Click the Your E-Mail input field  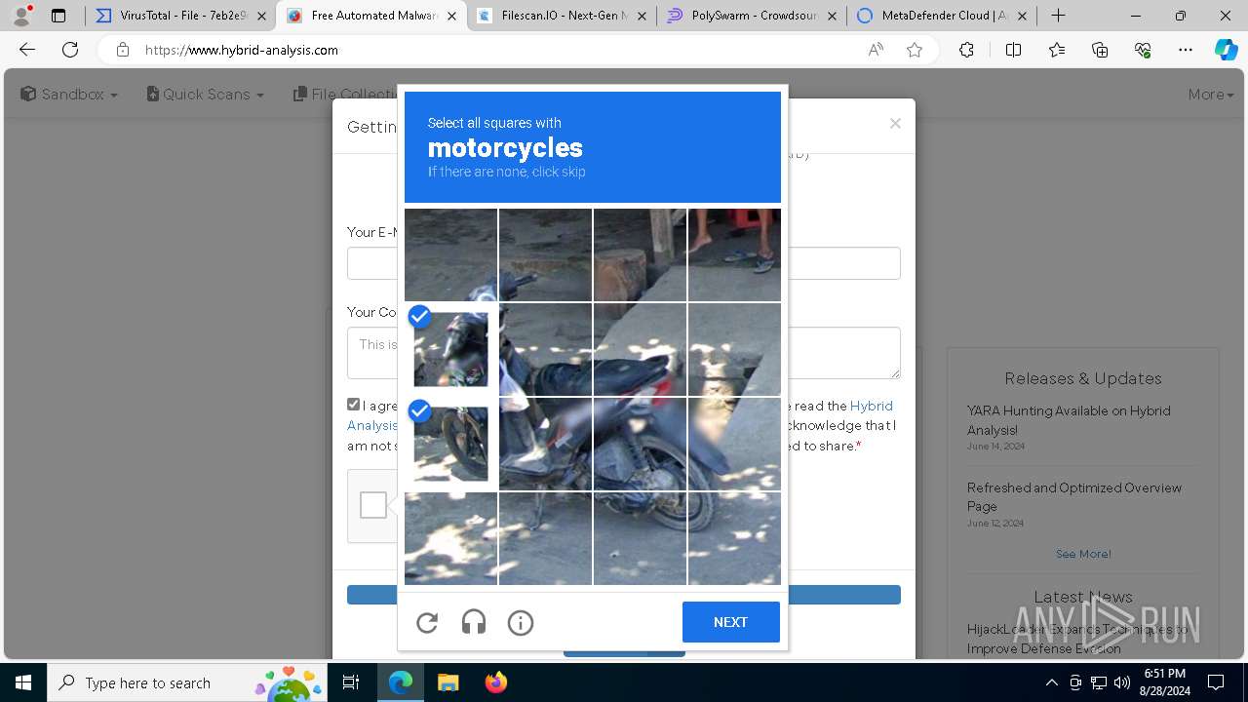624,263
